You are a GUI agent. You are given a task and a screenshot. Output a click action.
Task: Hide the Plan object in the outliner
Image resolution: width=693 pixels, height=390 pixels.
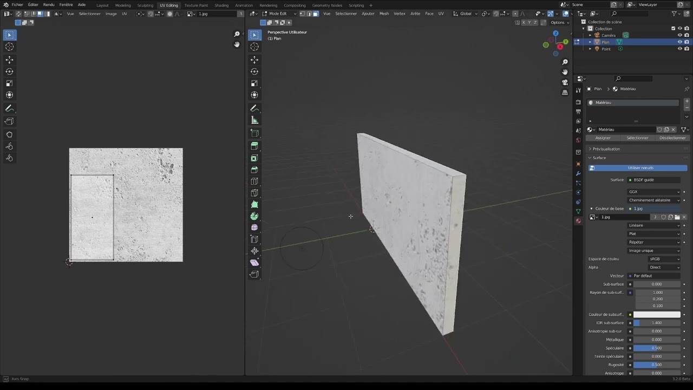pos(680,42)
